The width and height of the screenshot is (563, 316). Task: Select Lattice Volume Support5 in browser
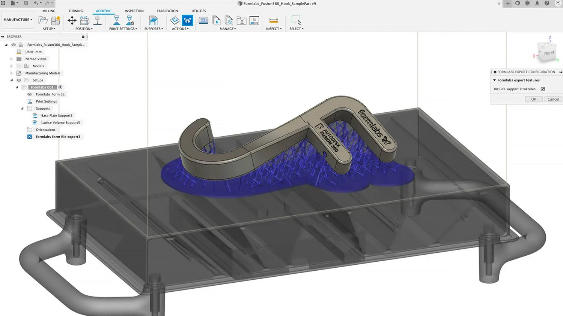[62, 122]
